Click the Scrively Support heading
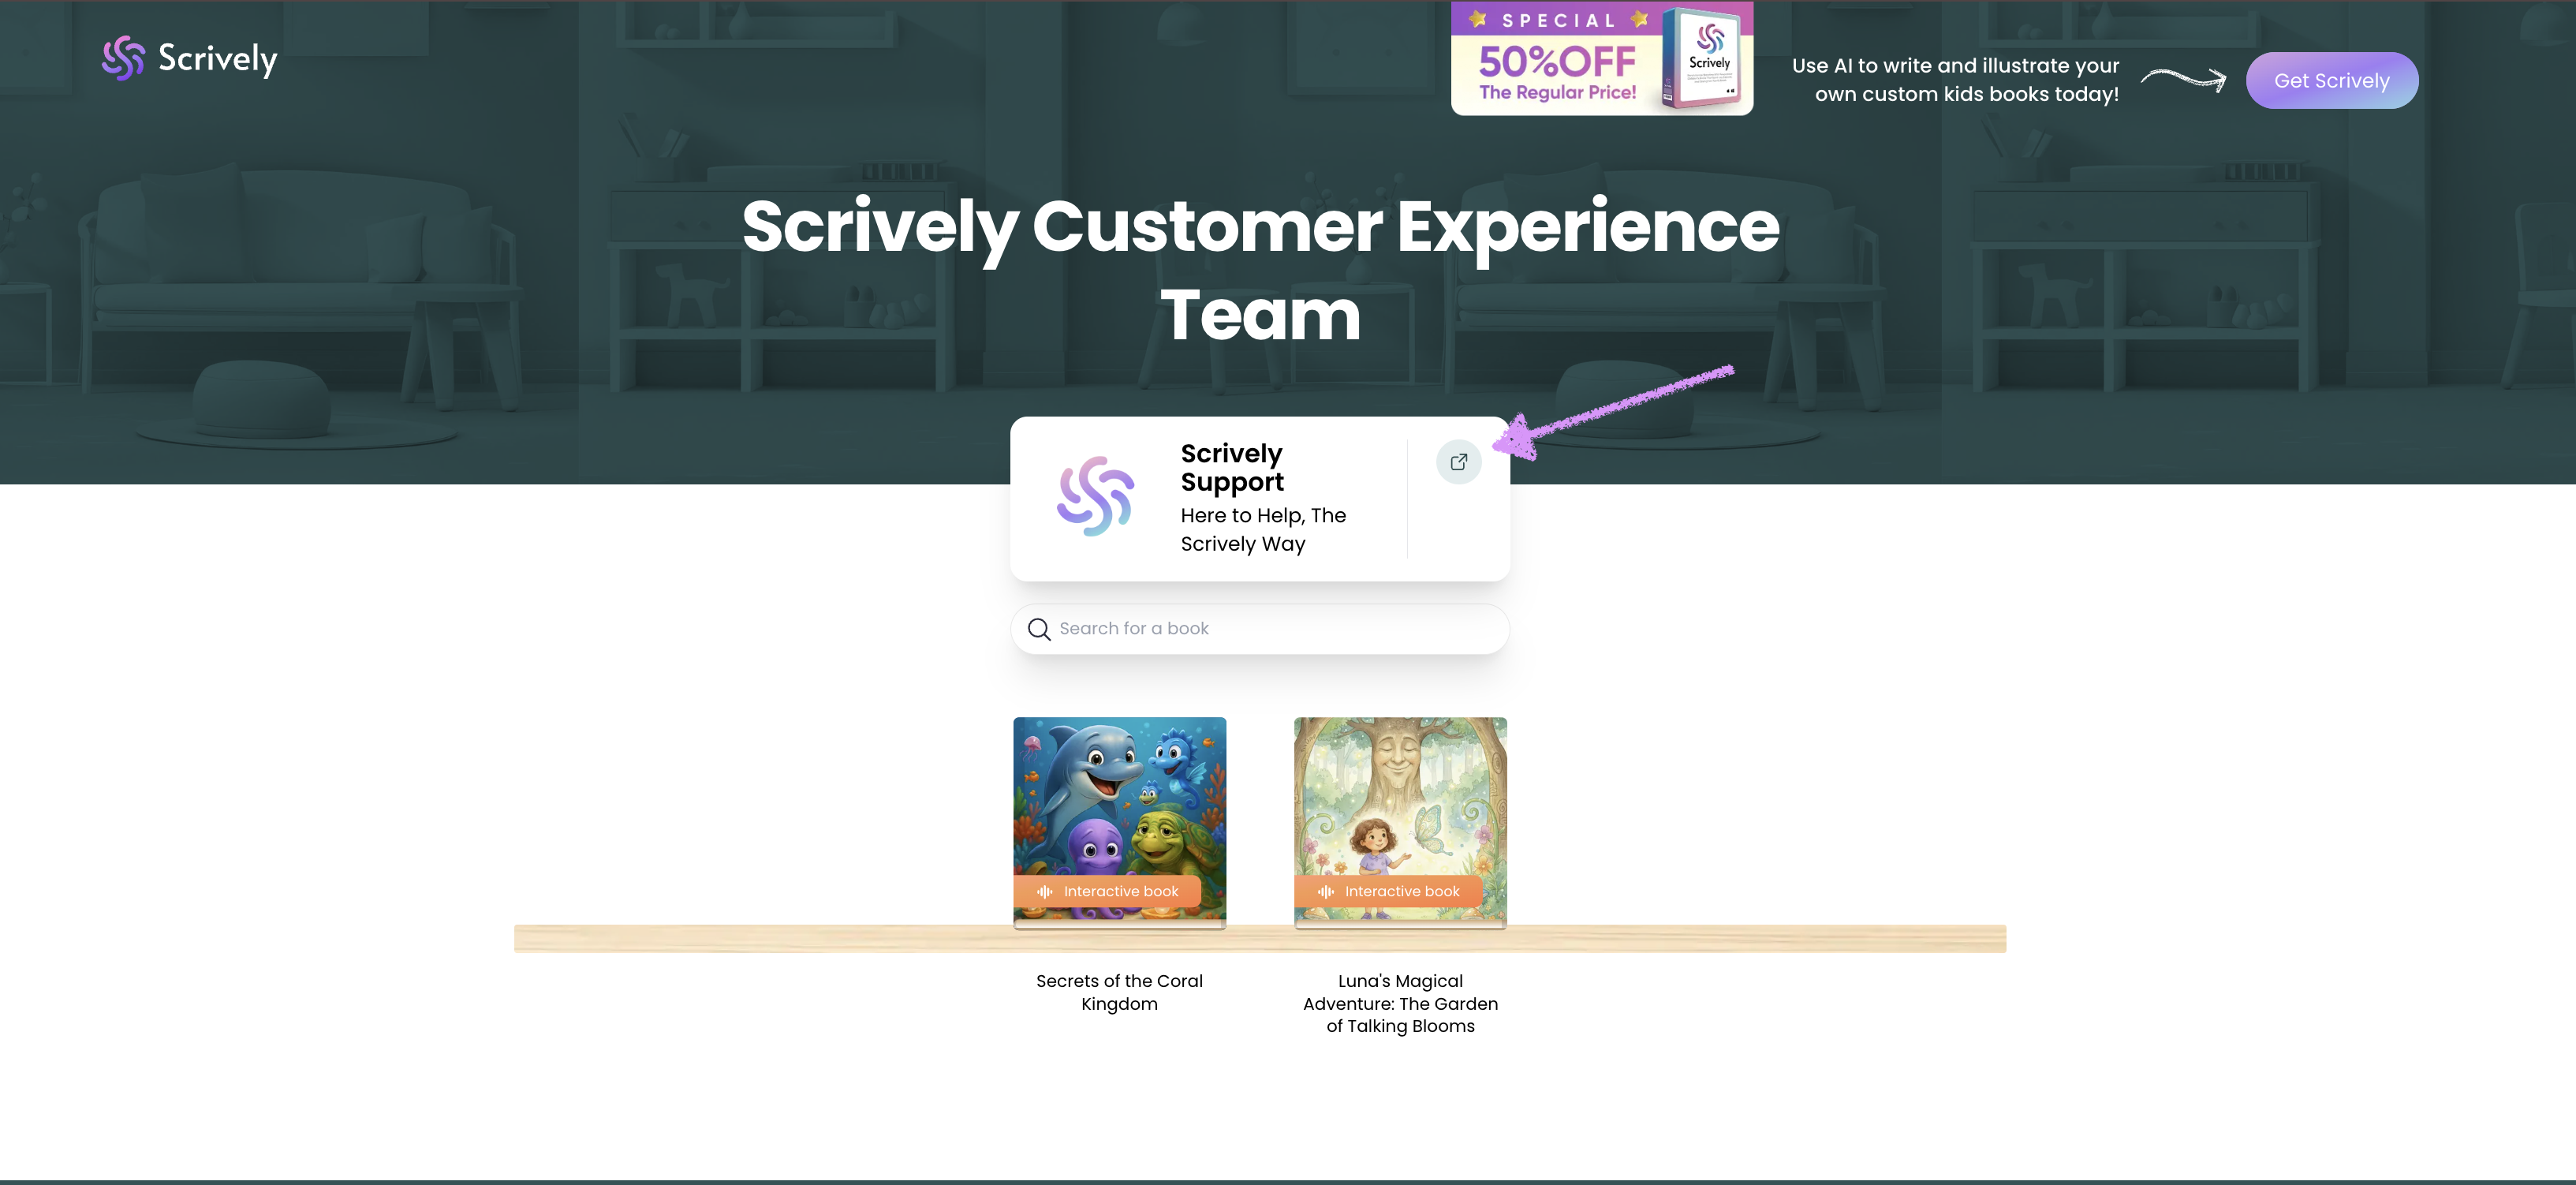This screenshot has height=1185, width=2576. 1232,468
